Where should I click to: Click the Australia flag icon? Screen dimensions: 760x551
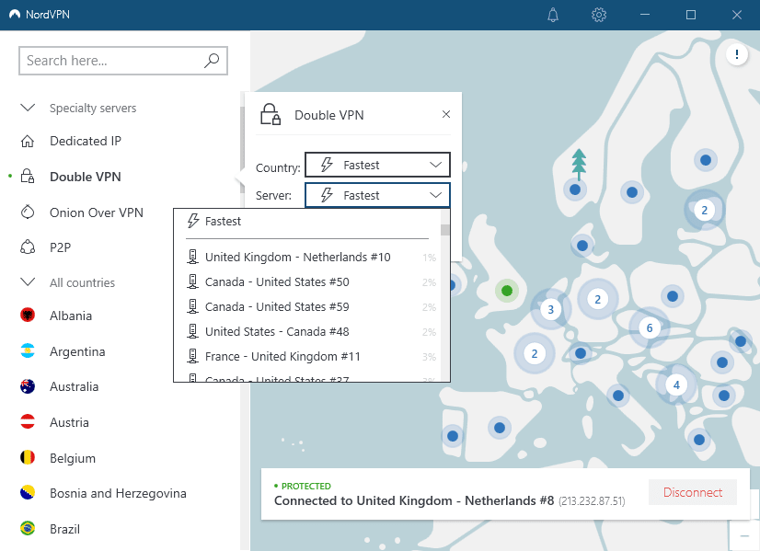28,386
